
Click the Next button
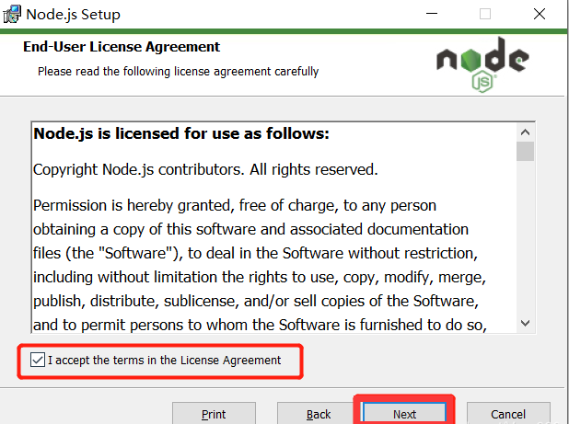tap(404, 414)
